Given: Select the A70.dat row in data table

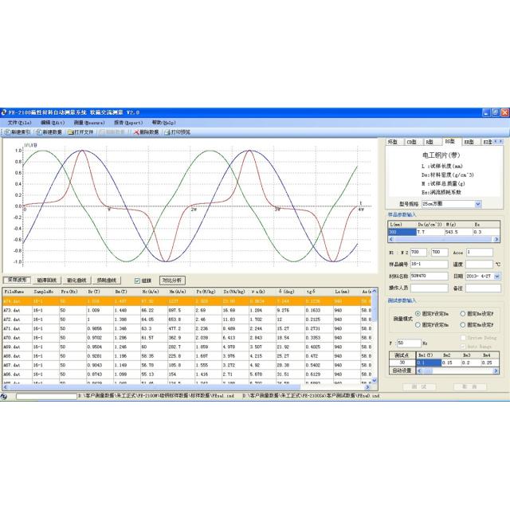Looking at the screenshot, I should click(187, 338).
